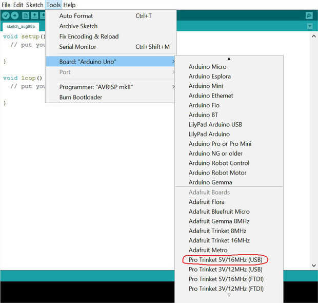The image size is (318, 303).
Task: Choose Auto Format from Tools menu
Action: (111, 16)
